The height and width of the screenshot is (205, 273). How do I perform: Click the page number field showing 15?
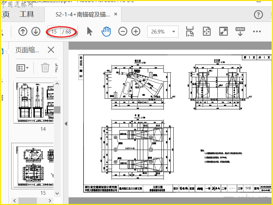point(54,31)
